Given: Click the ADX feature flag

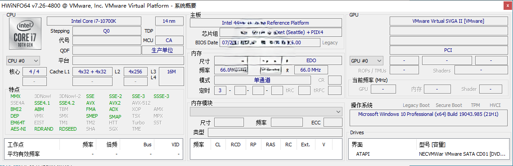Looking at the screenshot, I should 113,109.
